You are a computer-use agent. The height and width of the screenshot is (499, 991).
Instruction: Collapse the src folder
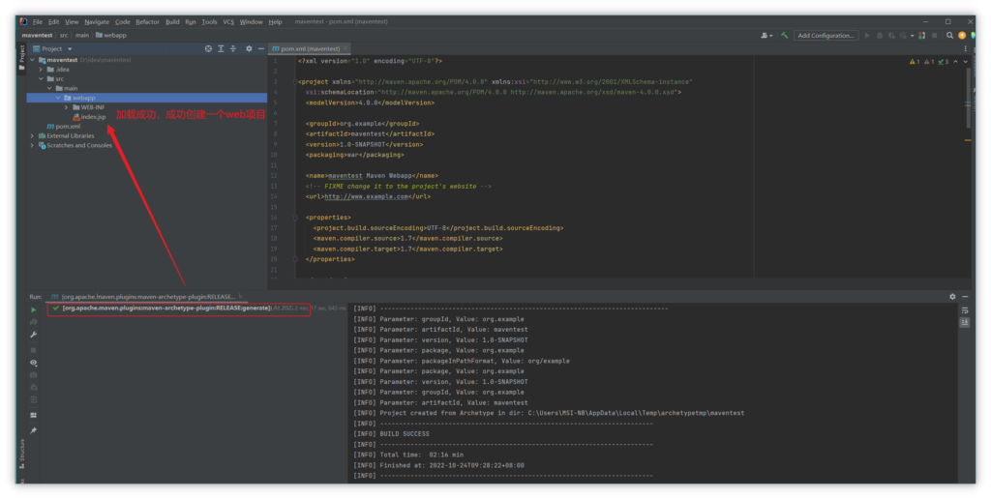[41, 79]
